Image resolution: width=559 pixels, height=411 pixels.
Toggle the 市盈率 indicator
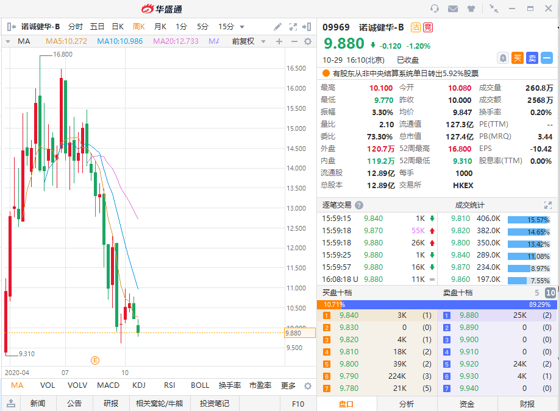[x=260, y=385]
